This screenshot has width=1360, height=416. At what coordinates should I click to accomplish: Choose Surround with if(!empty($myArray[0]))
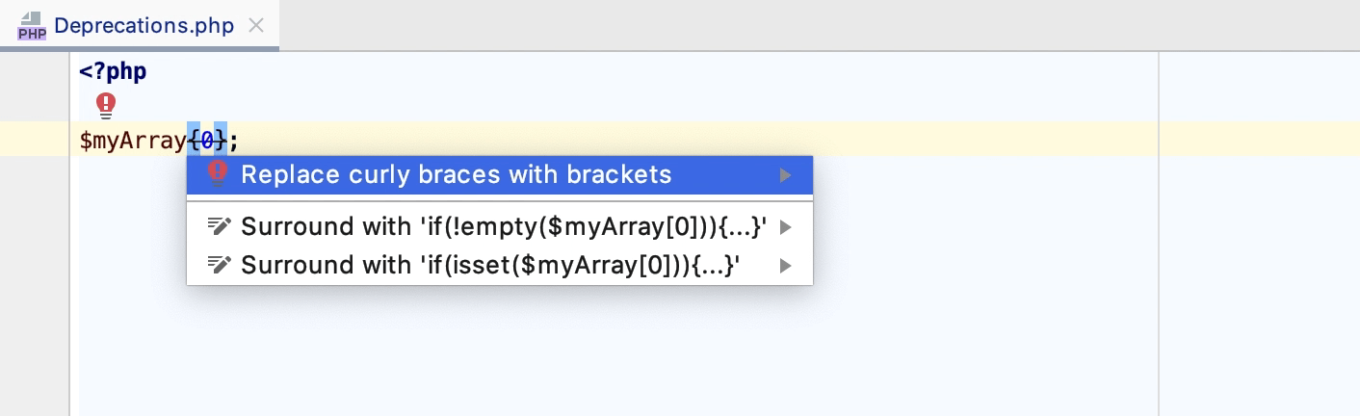503,227
